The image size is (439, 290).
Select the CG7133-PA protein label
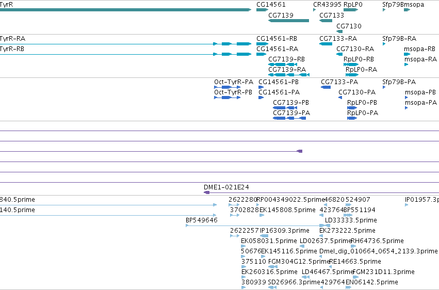pyautogui.click(x=339, y=82)
